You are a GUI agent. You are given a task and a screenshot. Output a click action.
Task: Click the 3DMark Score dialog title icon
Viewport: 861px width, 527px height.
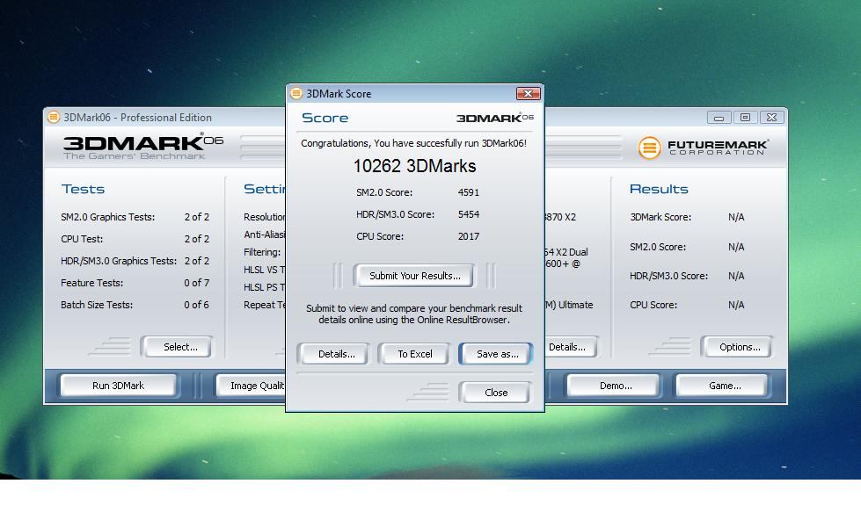pos(296,94)
